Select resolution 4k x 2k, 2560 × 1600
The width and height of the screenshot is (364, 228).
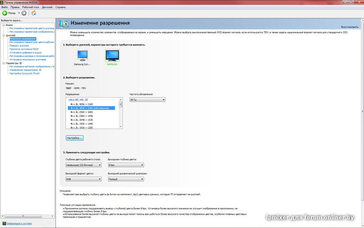pyautogui.click(x=81, y=112)
